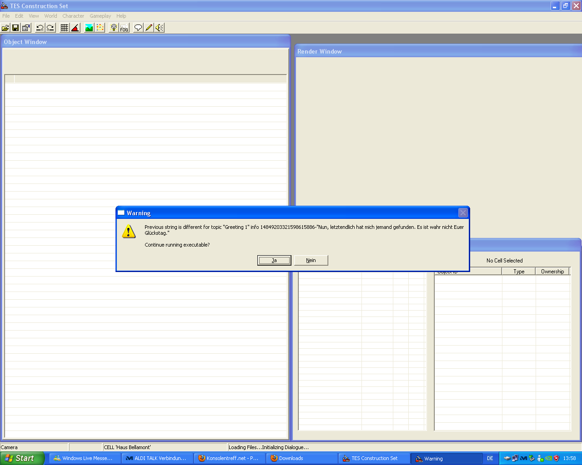
Task: Open the Gameplay menu
Action: click(100, 16)
